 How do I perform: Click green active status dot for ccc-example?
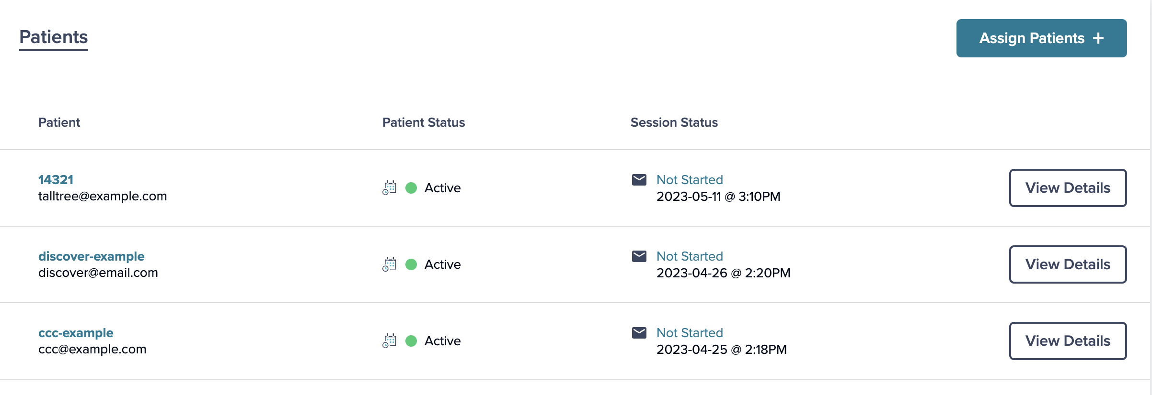tap(411, 341)
